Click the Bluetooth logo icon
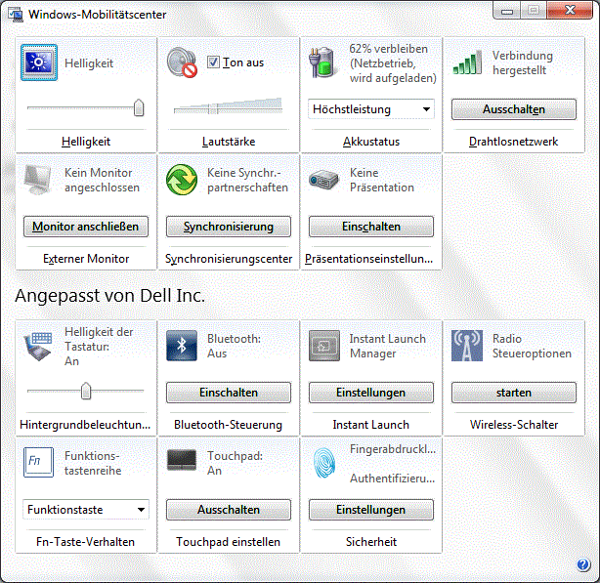 coord(182,346)
